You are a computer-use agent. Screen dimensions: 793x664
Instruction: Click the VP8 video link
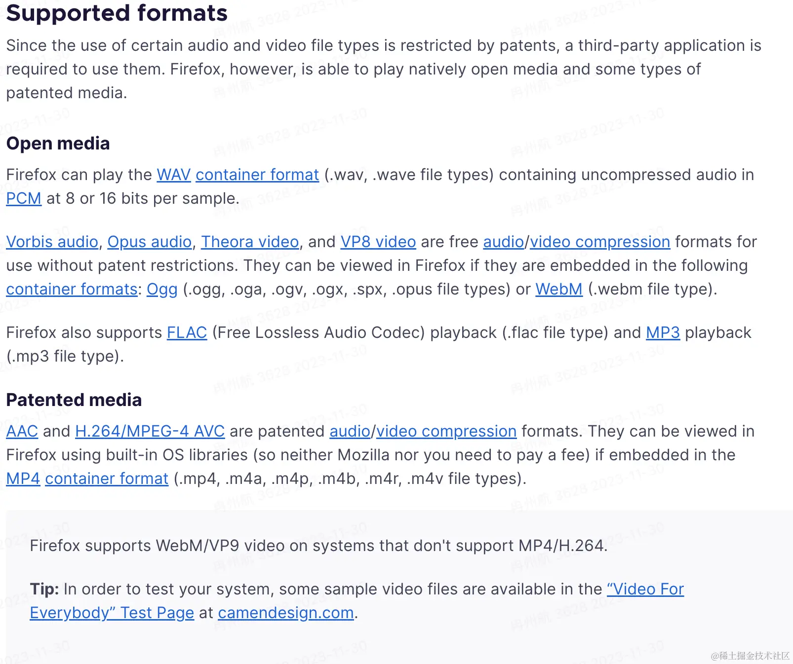click(x=378, y=242)
